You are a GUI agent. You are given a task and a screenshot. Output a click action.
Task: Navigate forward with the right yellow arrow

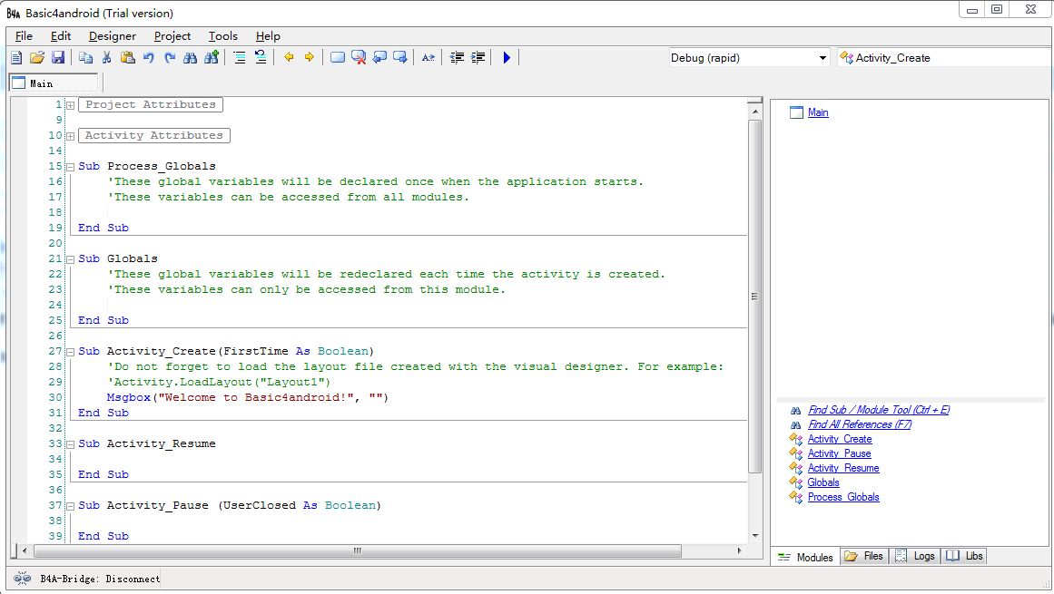310,58
